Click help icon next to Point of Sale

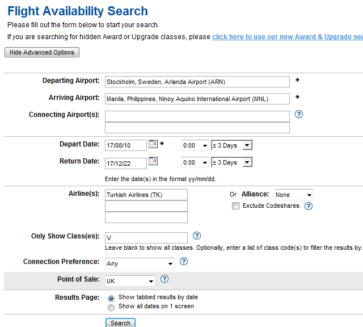coord(164,279)
